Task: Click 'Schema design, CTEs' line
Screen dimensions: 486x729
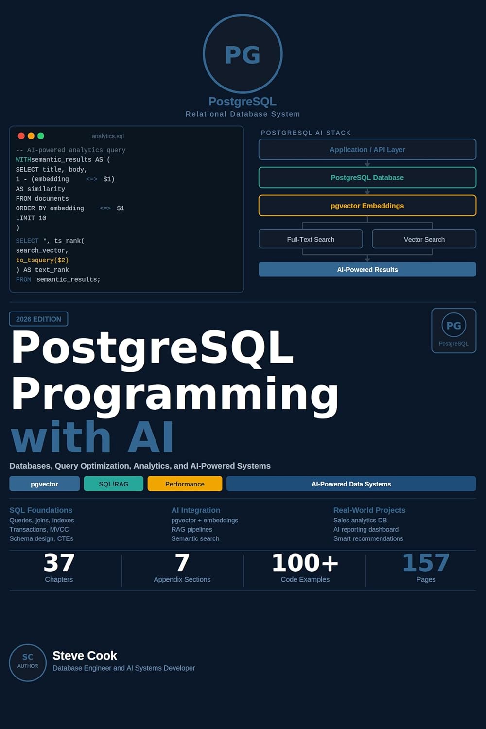Action: coord(41,539)
